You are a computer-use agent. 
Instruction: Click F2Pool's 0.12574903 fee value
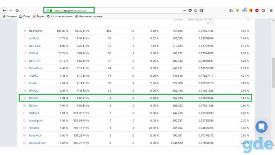[x=206, y=53]
